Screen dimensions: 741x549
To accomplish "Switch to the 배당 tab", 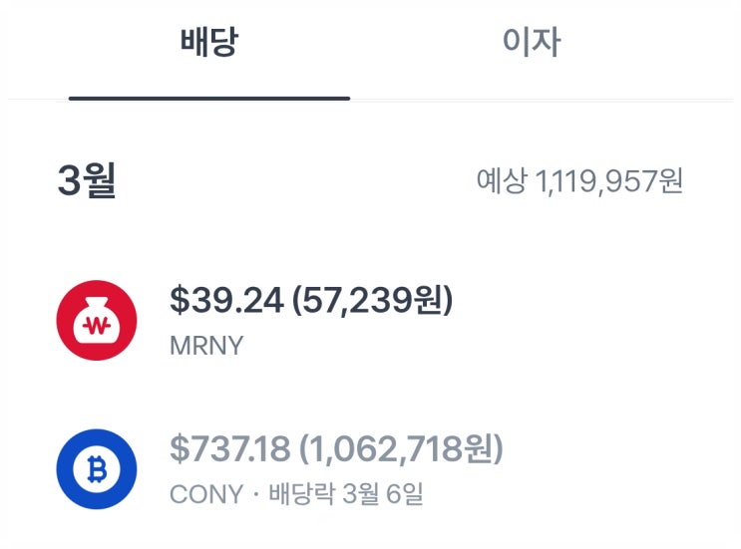I will pyautogui.click(x=209, y=42).
